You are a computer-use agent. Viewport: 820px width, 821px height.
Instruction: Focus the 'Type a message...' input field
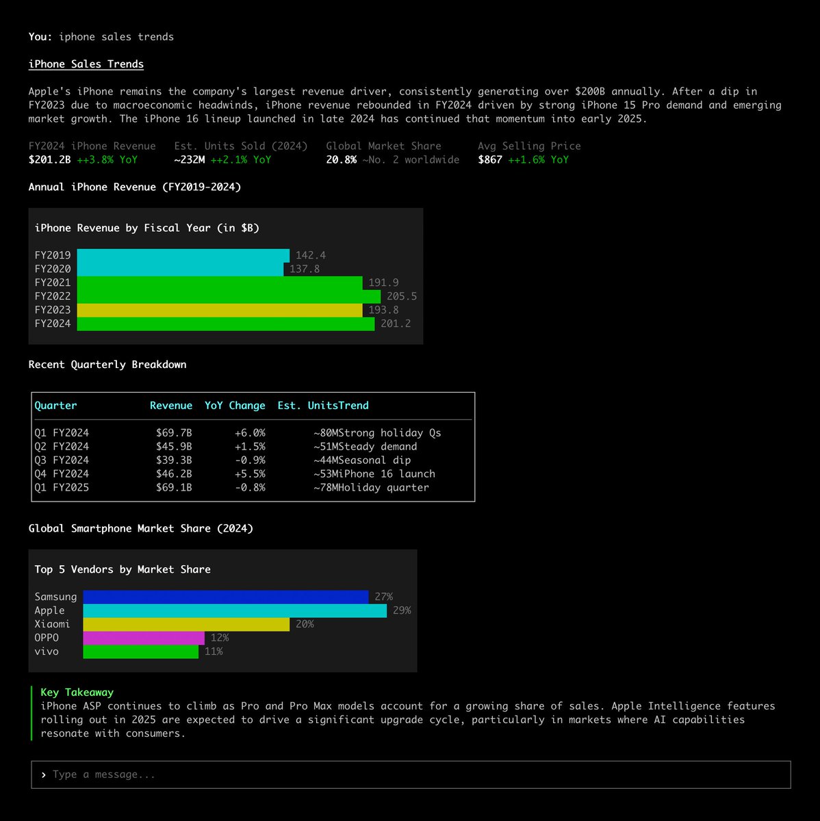point(411,774)
